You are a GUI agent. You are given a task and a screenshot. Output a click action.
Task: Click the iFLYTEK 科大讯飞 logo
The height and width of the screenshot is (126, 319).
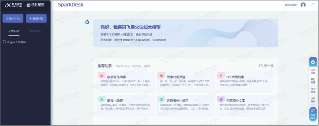[x=13, y=5]
